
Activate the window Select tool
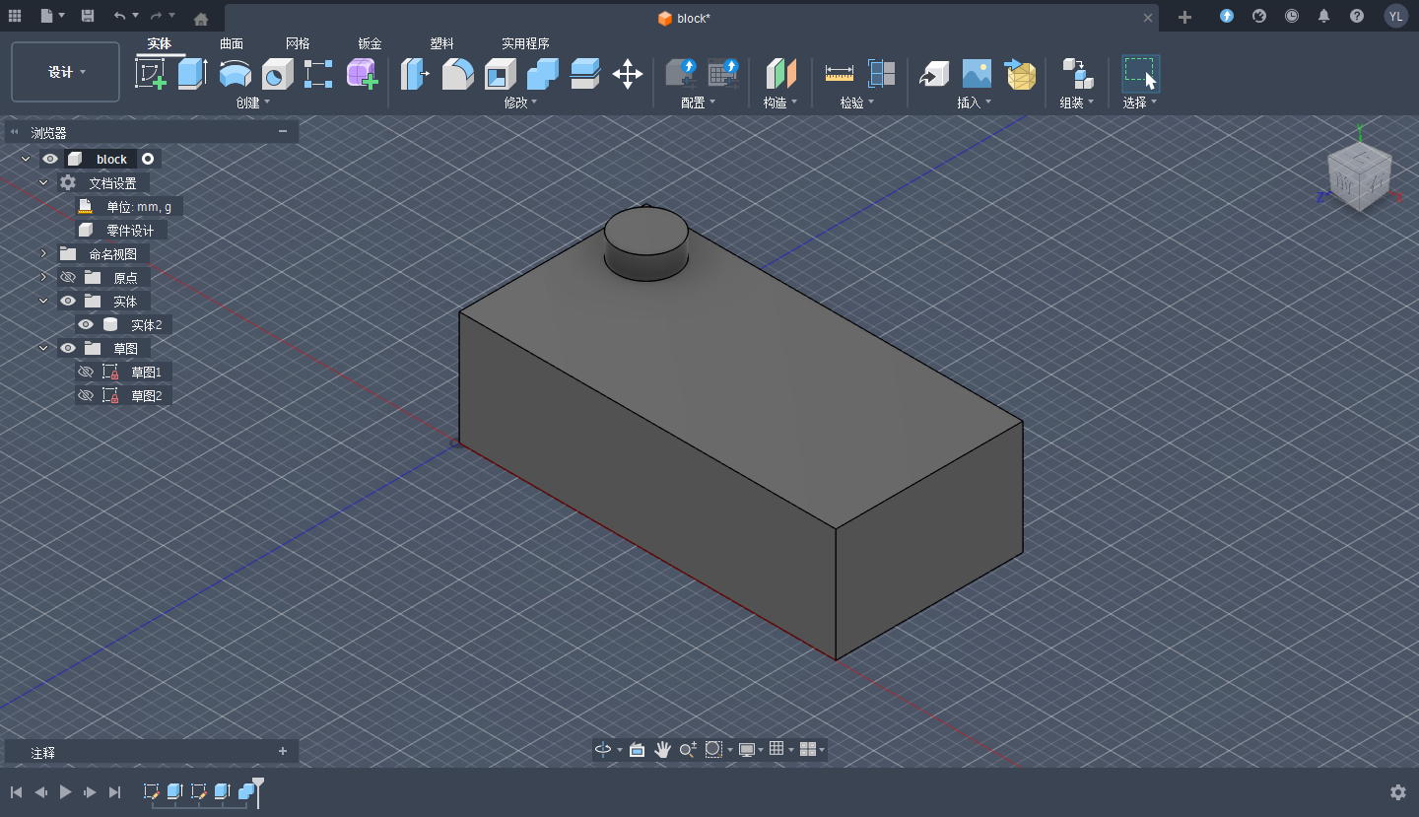click(x=1140, y=74)
